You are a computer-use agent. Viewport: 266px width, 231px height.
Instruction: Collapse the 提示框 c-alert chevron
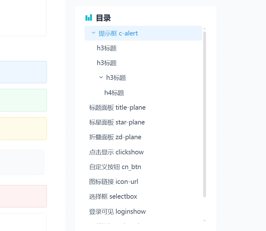pyautogui.click(x=93, y=33)
